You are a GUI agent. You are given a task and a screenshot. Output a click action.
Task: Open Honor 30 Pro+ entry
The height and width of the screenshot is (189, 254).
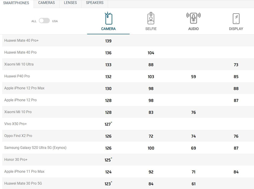(x=16, y=160)
